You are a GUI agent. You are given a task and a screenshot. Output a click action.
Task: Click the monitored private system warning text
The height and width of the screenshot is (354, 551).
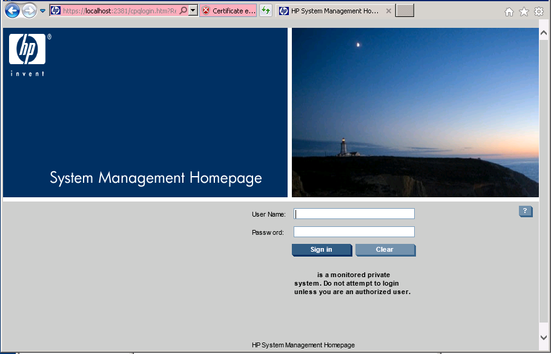pos(352,283)
